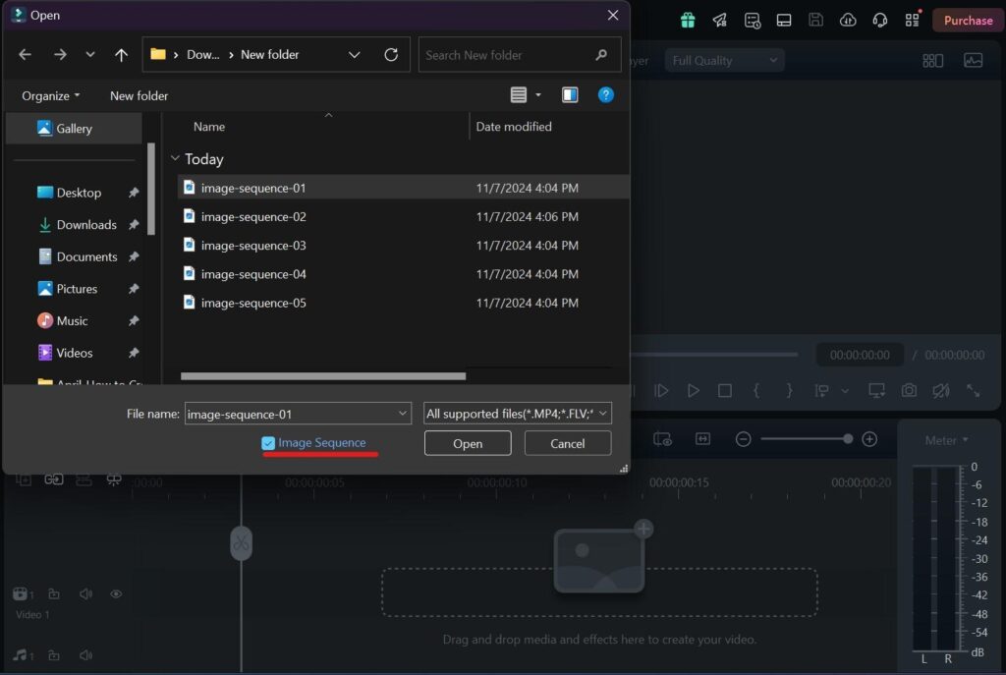Open the monitor display settings icon
This screenshot has height=675, width=1006.
pos(876,390)
